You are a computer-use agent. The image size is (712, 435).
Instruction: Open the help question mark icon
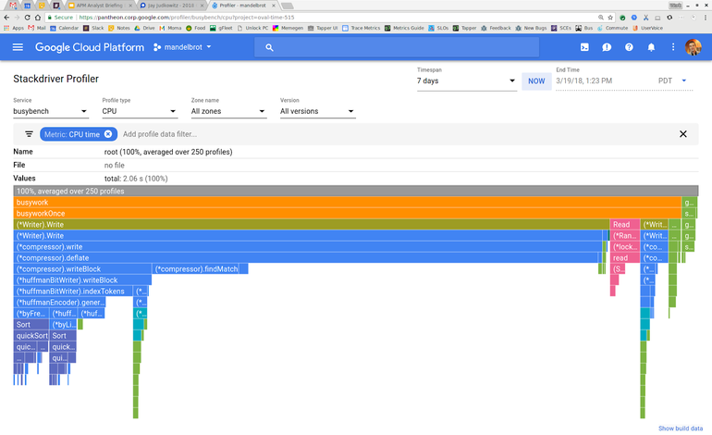click(629, 47)
